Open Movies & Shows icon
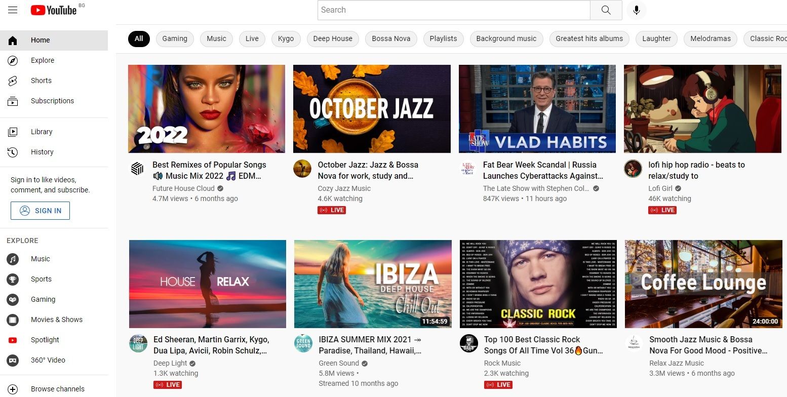Image resolution: width=787 pixels, height=397 pixels. pos(13,320)
